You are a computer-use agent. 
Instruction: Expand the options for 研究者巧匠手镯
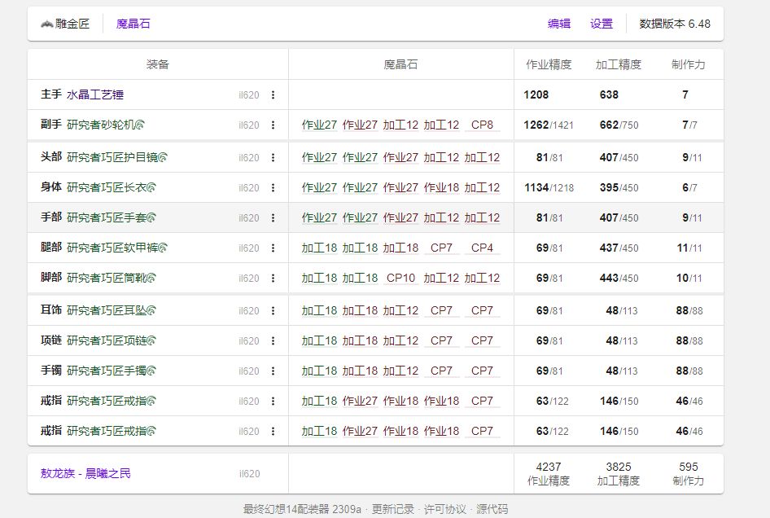(273, 371)
